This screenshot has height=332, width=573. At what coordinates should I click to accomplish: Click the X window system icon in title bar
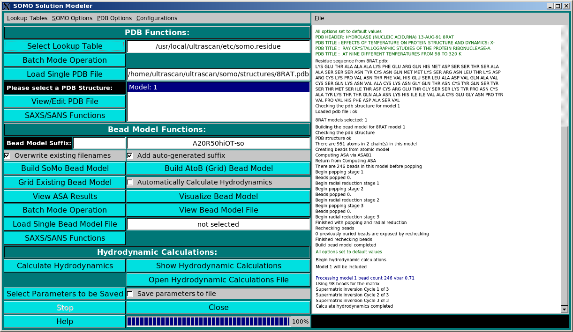pos(6,6)
